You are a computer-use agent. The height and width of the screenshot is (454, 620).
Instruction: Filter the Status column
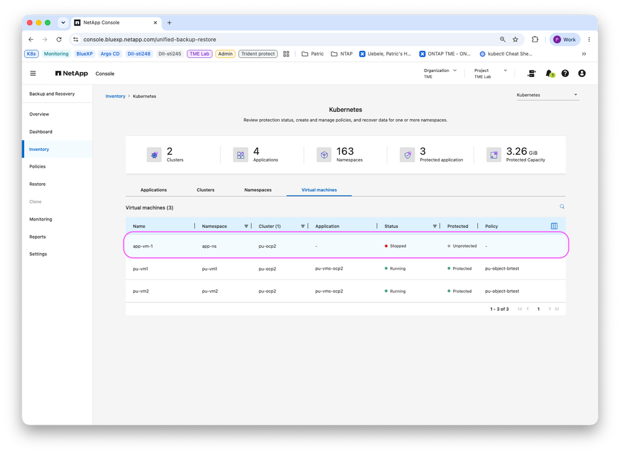(x=434, y=227)
